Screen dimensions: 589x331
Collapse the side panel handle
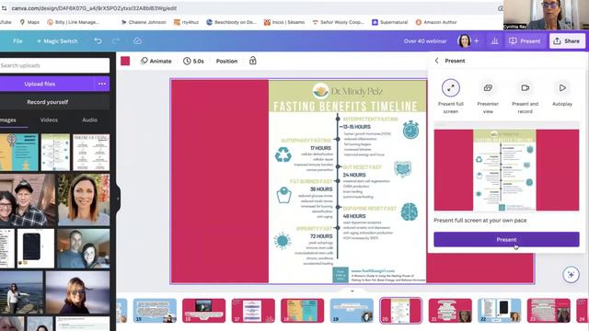coord(118,199)
